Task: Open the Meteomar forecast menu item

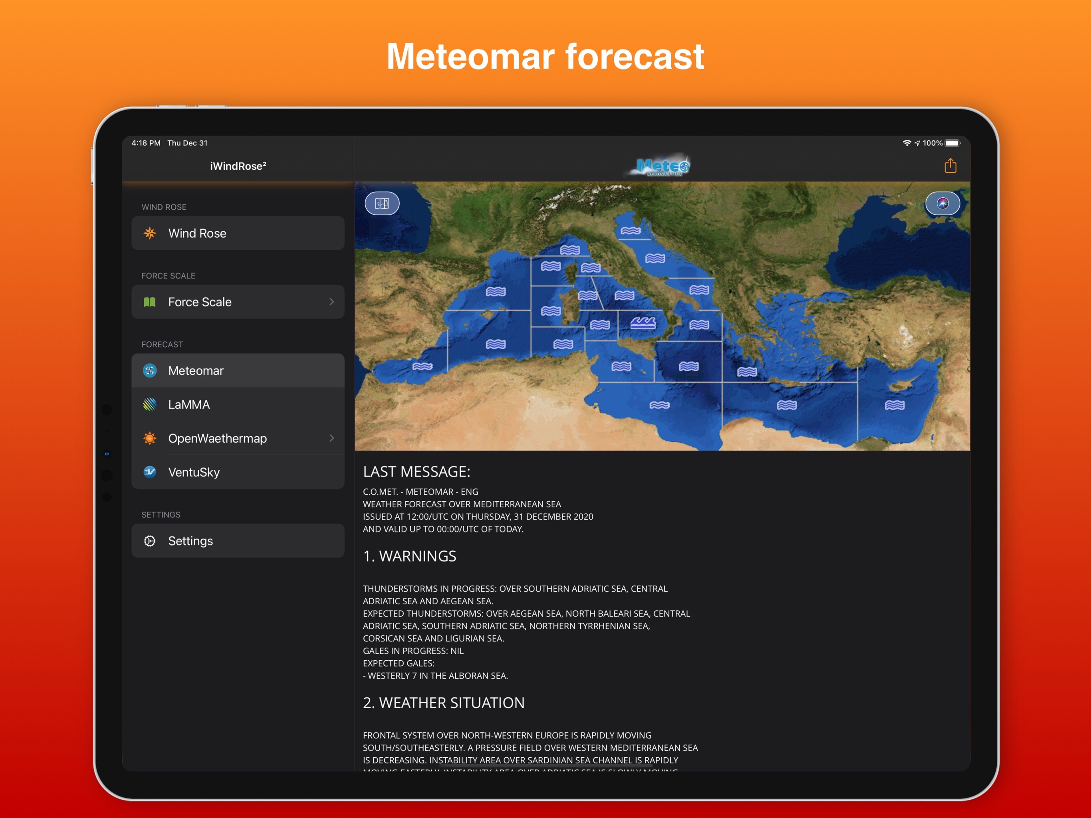Action: coord(238,371)
